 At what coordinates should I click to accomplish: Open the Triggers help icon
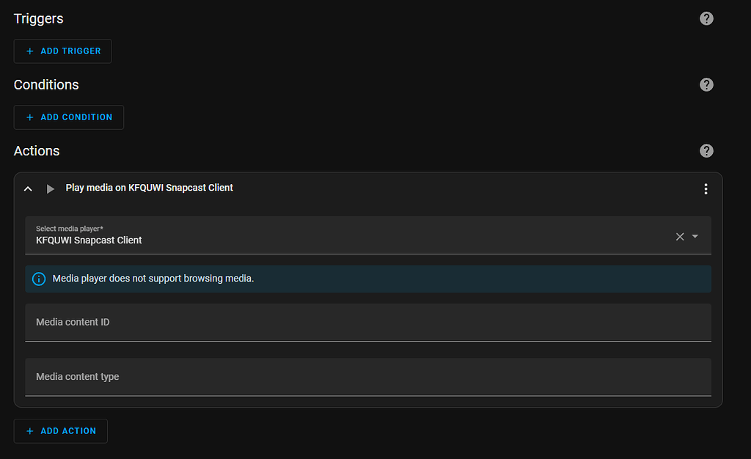706,18
